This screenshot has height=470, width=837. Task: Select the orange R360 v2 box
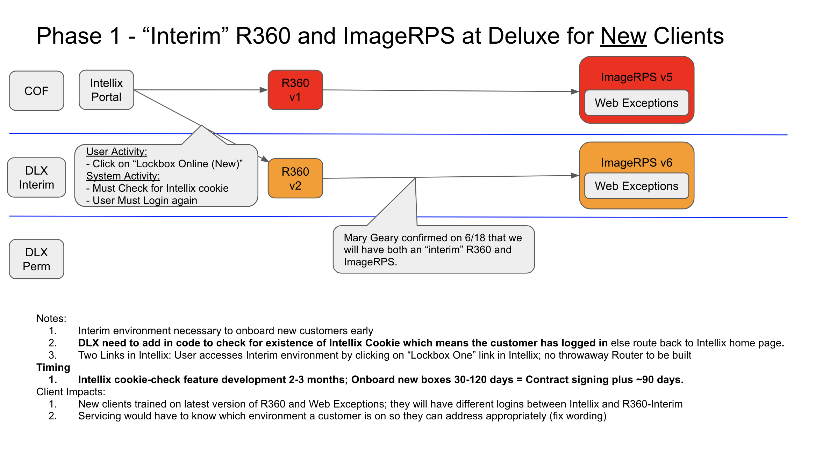point(295,178)
